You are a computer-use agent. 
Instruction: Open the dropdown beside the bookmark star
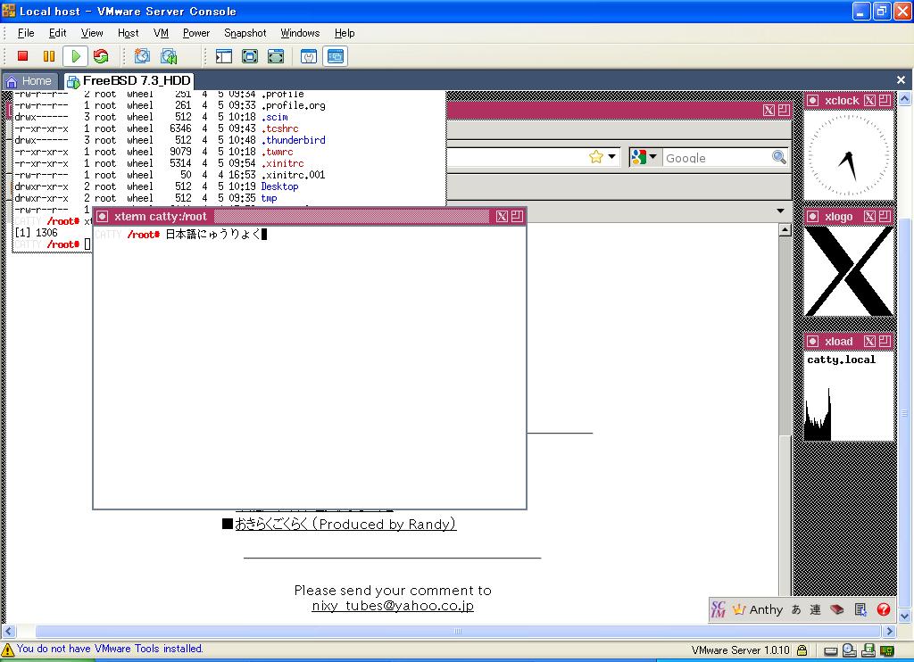point(611,157)
